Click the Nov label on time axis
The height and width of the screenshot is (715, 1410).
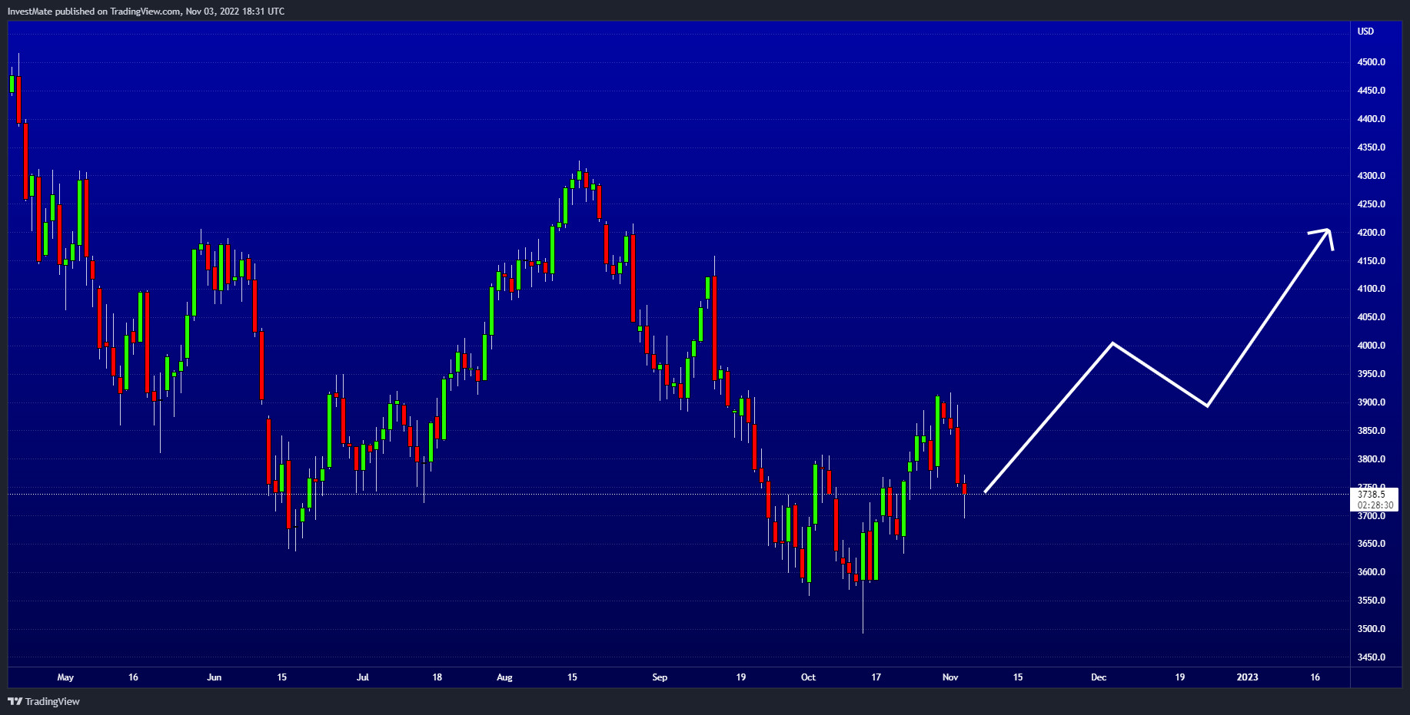click(x=950, y=677)
